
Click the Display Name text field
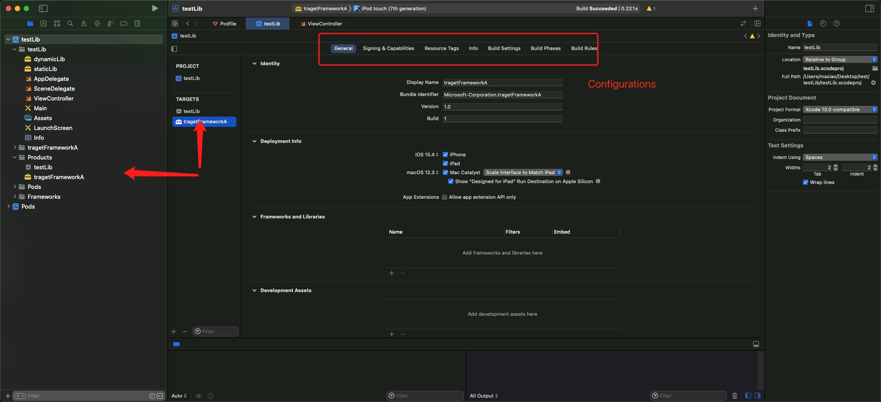(x=502, y=83)
